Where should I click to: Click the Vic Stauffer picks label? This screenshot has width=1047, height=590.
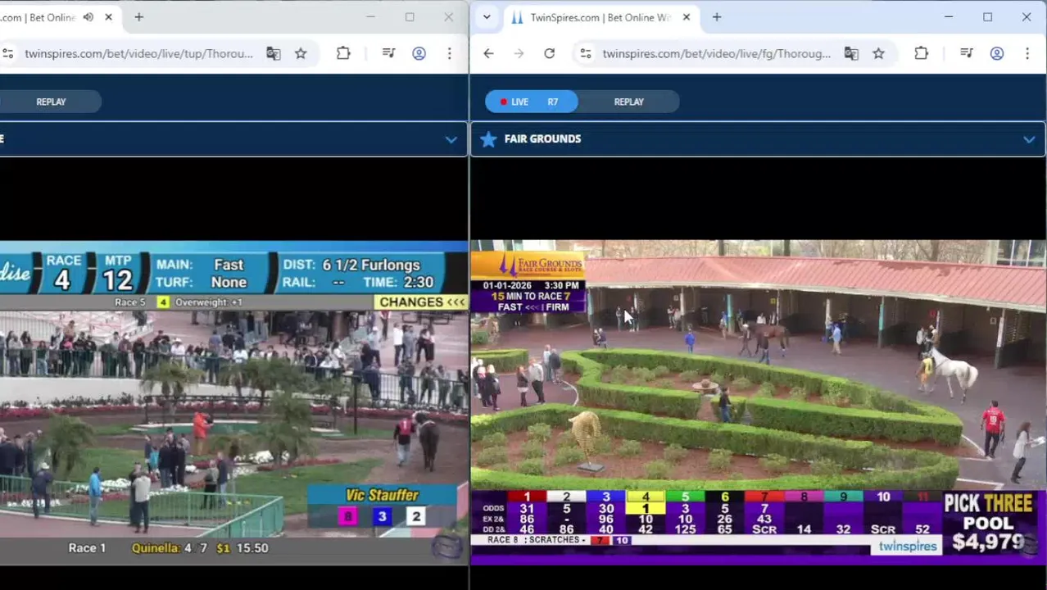[382, 495]
